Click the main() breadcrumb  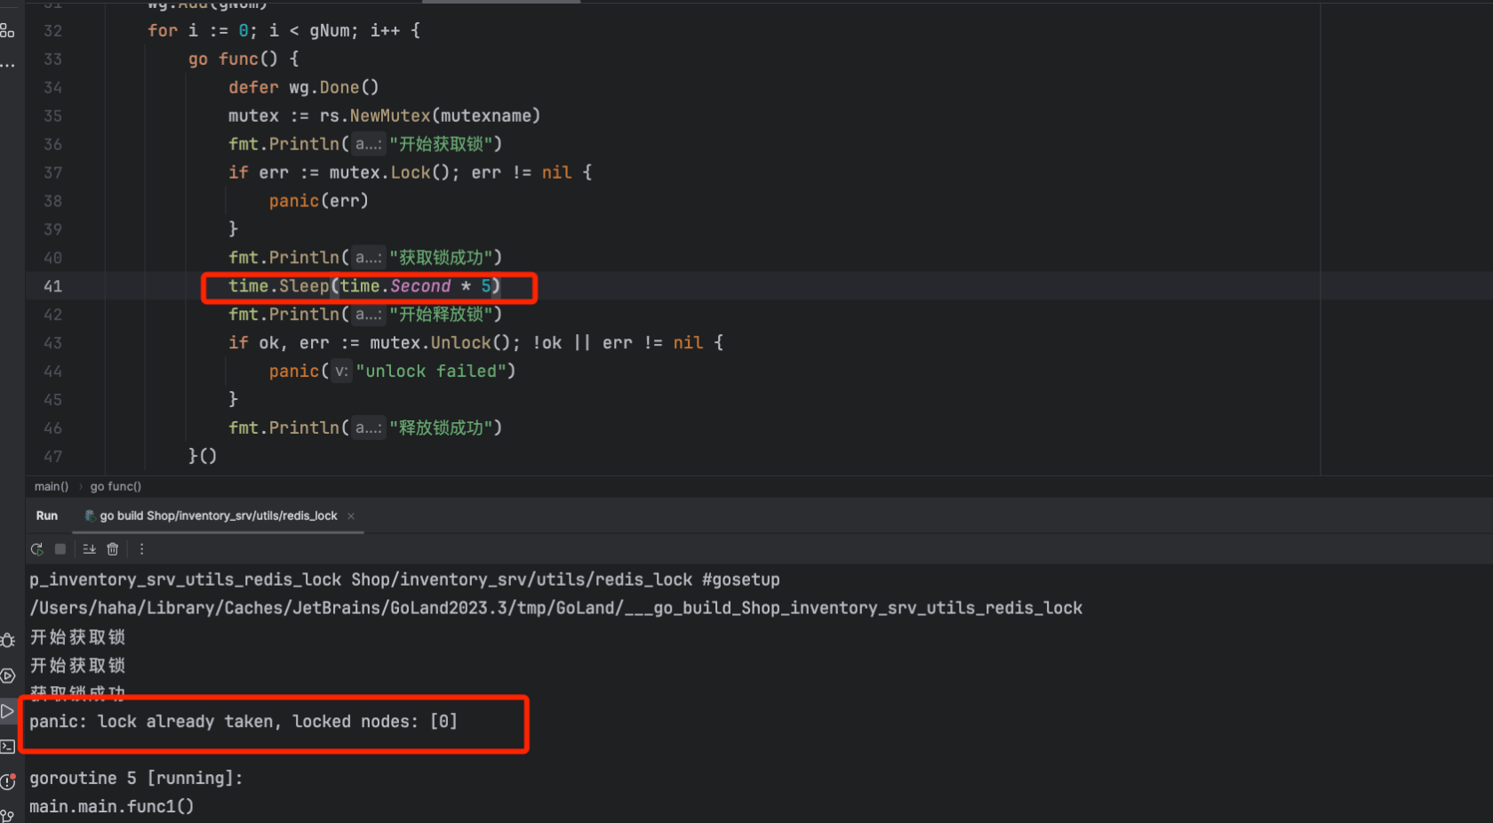coord(52,486)
